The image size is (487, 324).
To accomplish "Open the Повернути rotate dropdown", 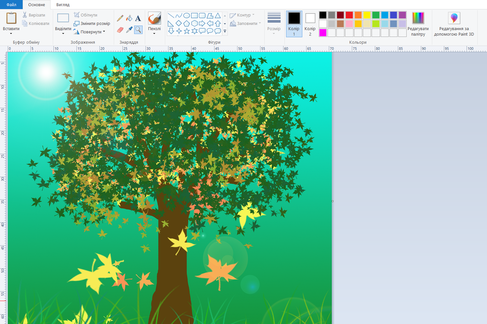I will click(104, 32).
